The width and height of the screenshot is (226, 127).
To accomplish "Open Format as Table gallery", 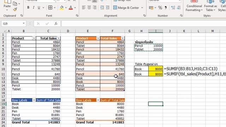I will click(210, 6).
